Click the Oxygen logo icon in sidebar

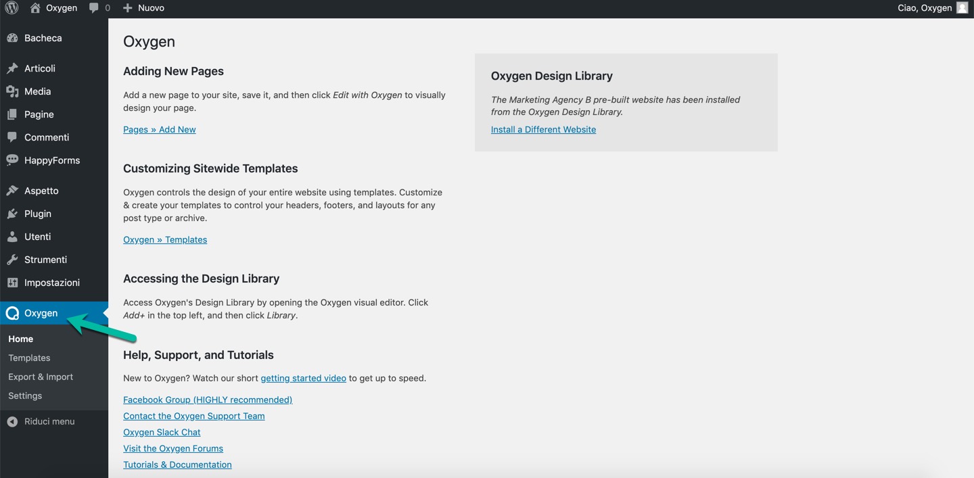(x=12, y=313)
